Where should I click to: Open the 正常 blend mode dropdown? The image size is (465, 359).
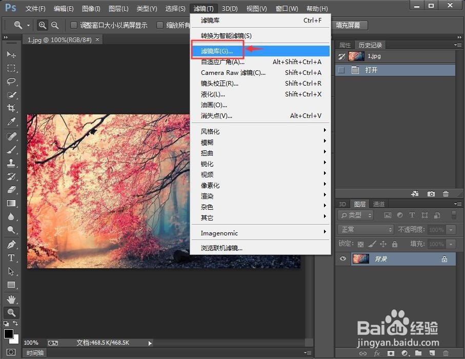click(x=364, y=229)
